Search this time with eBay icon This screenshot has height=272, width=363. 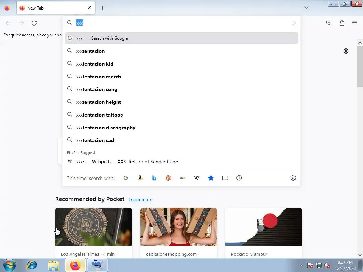[x=183, y=178]
